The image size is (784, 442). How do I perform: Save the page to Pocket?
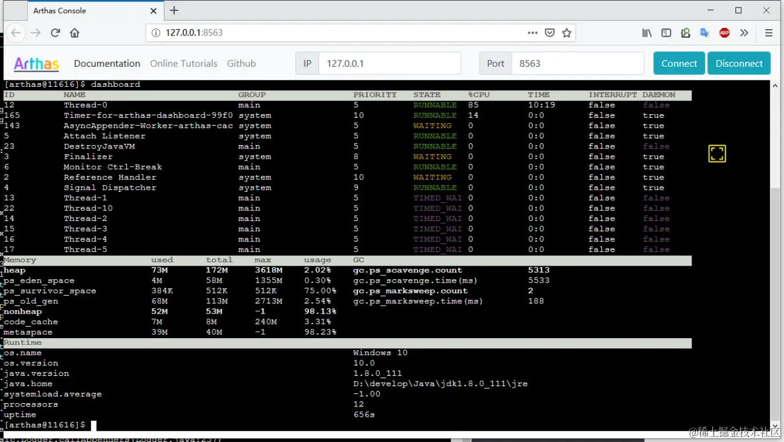pyautogui.click(x=549, y=33)
